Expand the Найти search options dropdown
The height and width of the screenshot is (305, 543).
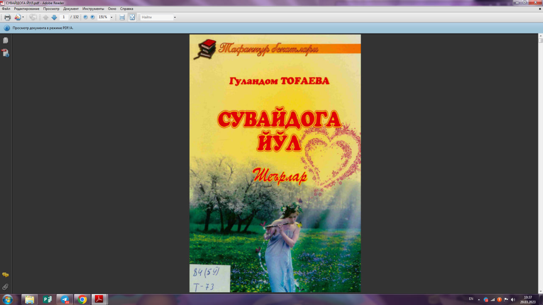click(x=175, y=17)
